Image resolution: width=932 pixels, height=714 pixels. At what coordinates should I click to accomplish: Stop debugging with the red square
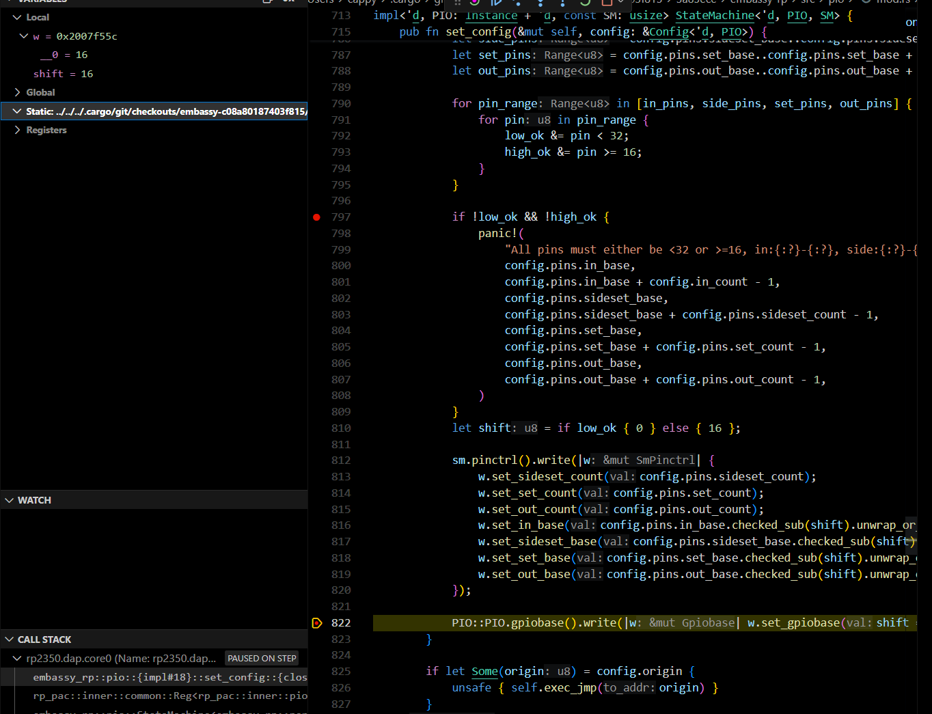(x=606, y=2)
